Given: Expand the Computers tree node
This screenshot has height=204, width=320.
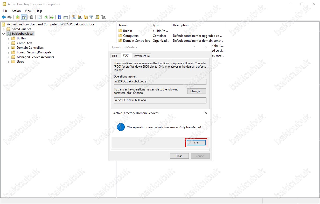Looking at the screenshot, I should pyautogui.click(x=9, y=43).
